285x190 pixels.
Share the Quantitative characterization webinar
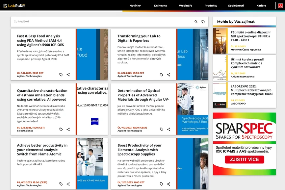(x=68, y=129)
